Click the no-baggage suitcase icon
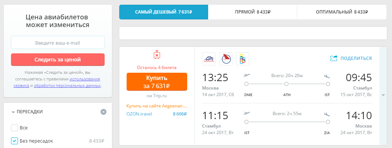392x148 pixels. [156, 55]
